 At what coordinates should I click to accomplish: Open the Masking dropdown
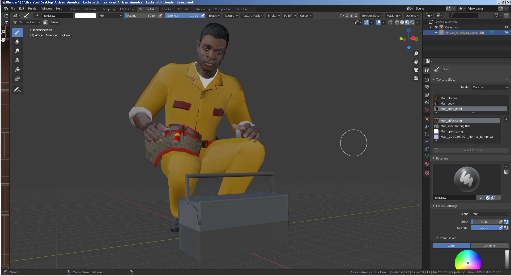394,16
